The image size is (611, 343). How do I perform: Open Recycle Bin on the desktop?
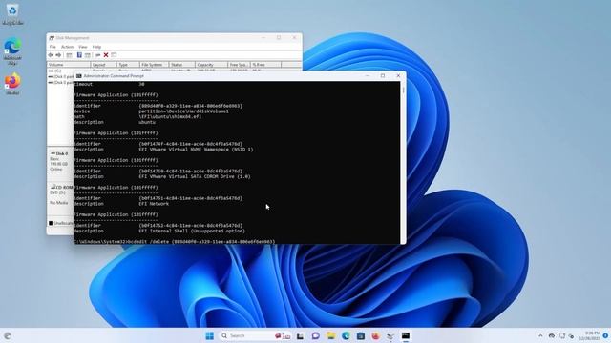pyautogui.click(x=12, y=14)
